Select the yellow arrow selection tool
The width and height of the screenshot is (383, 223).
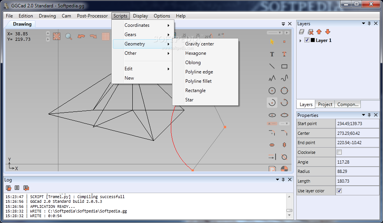click(272, 42)
